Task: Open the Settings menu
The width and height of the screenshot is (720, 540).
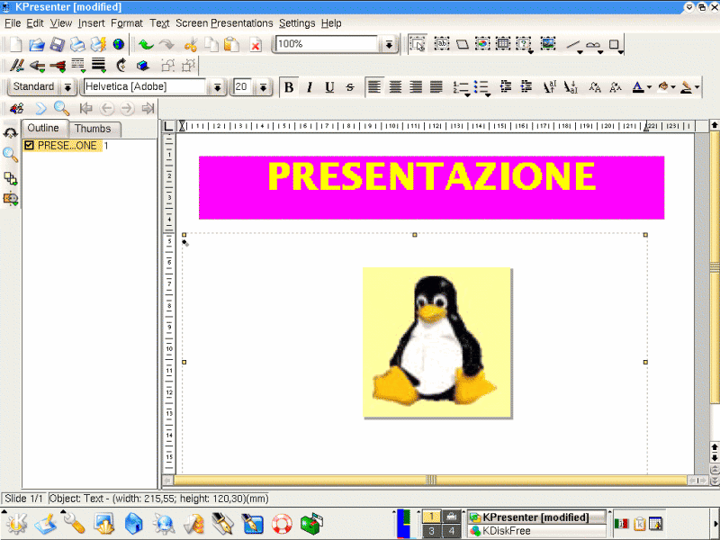Action: click(x=297, y=23)
